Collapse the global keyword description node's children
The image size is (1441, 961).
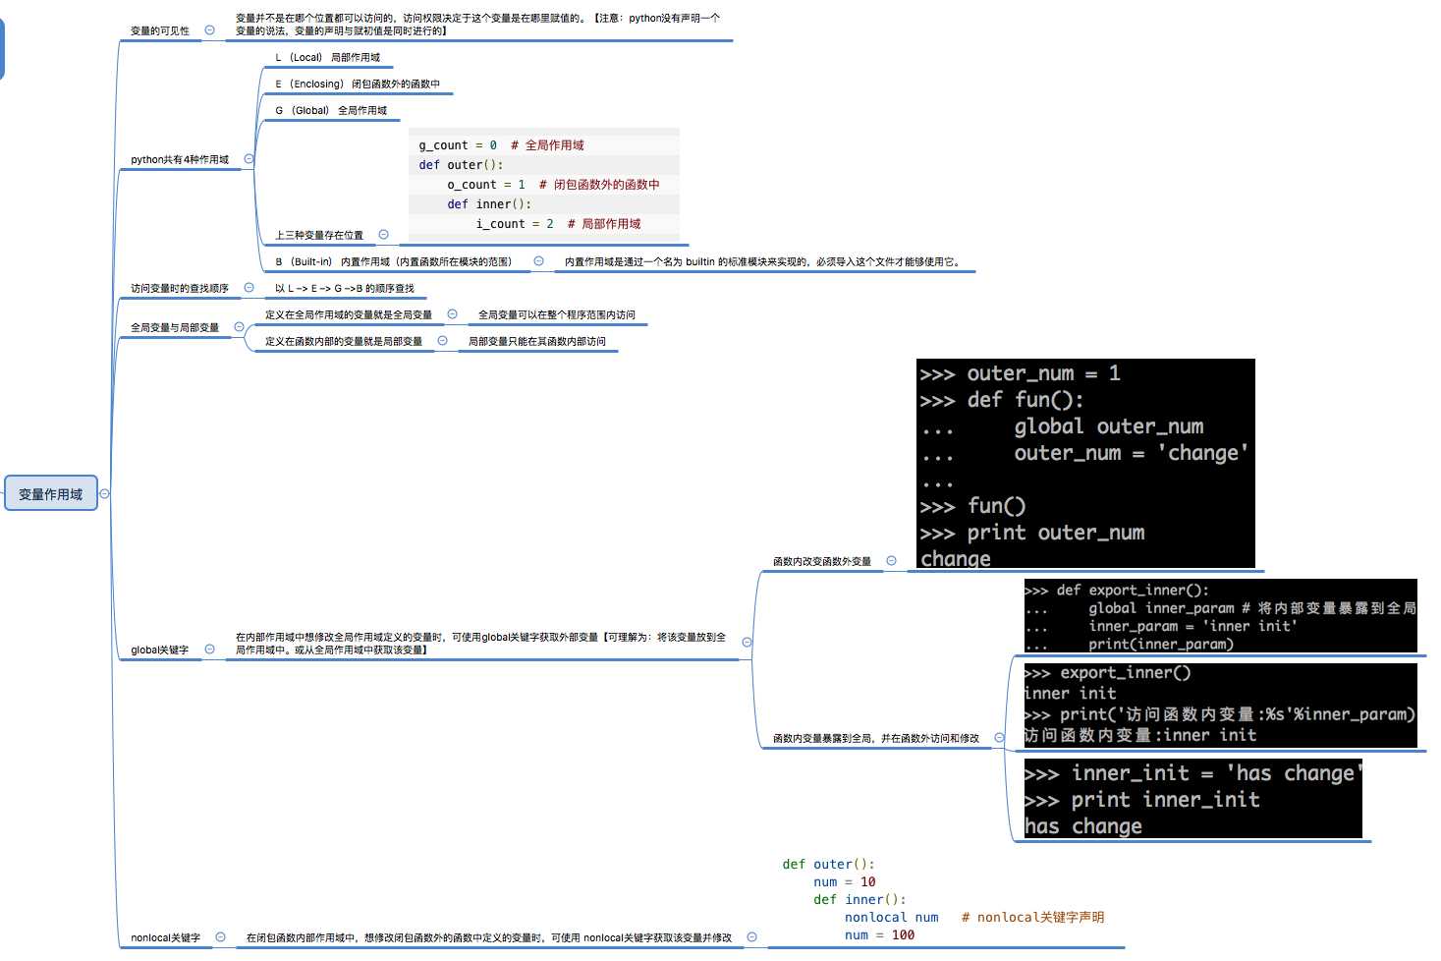[x=747, y=643]
